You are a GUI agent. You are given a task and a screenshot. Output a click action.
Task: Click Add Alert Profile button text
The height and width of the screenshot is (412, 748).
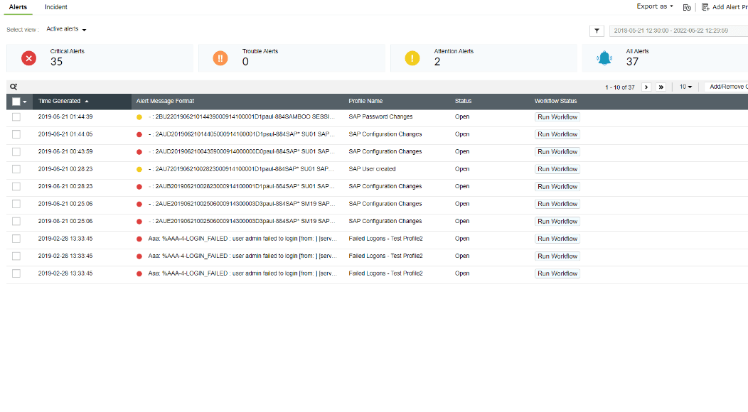(730, 7)
